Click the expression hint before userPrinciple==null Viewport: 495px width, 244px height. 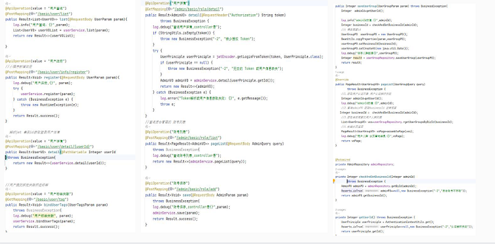click(x=371, y=227)
